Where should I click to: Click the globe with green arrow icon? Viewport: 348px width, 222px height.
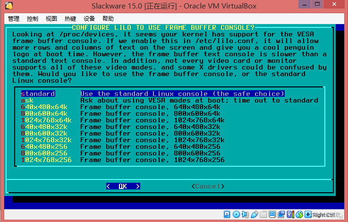coord(299,214)
